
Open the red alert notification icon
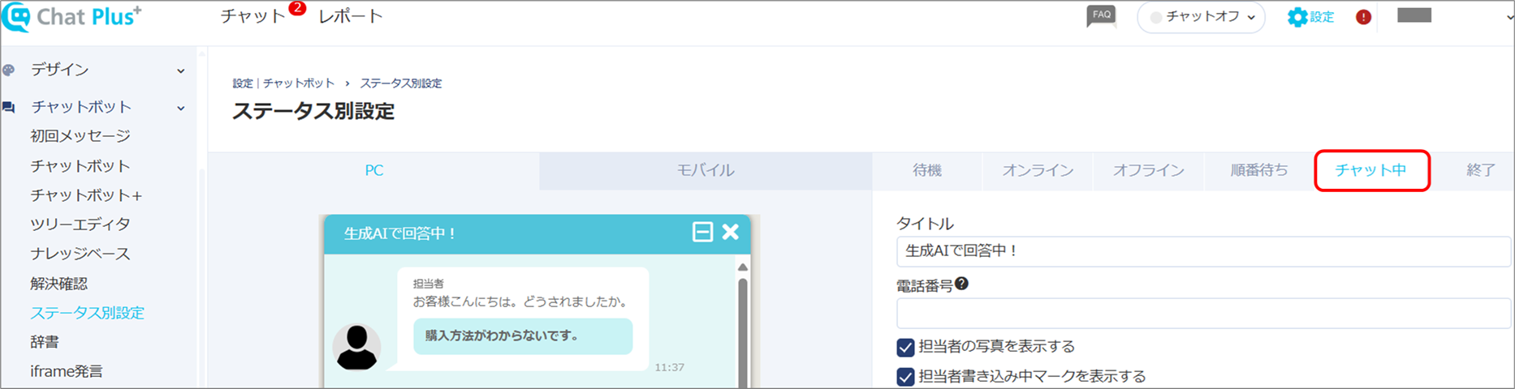pyautogui.click(x=1363, y=17)
